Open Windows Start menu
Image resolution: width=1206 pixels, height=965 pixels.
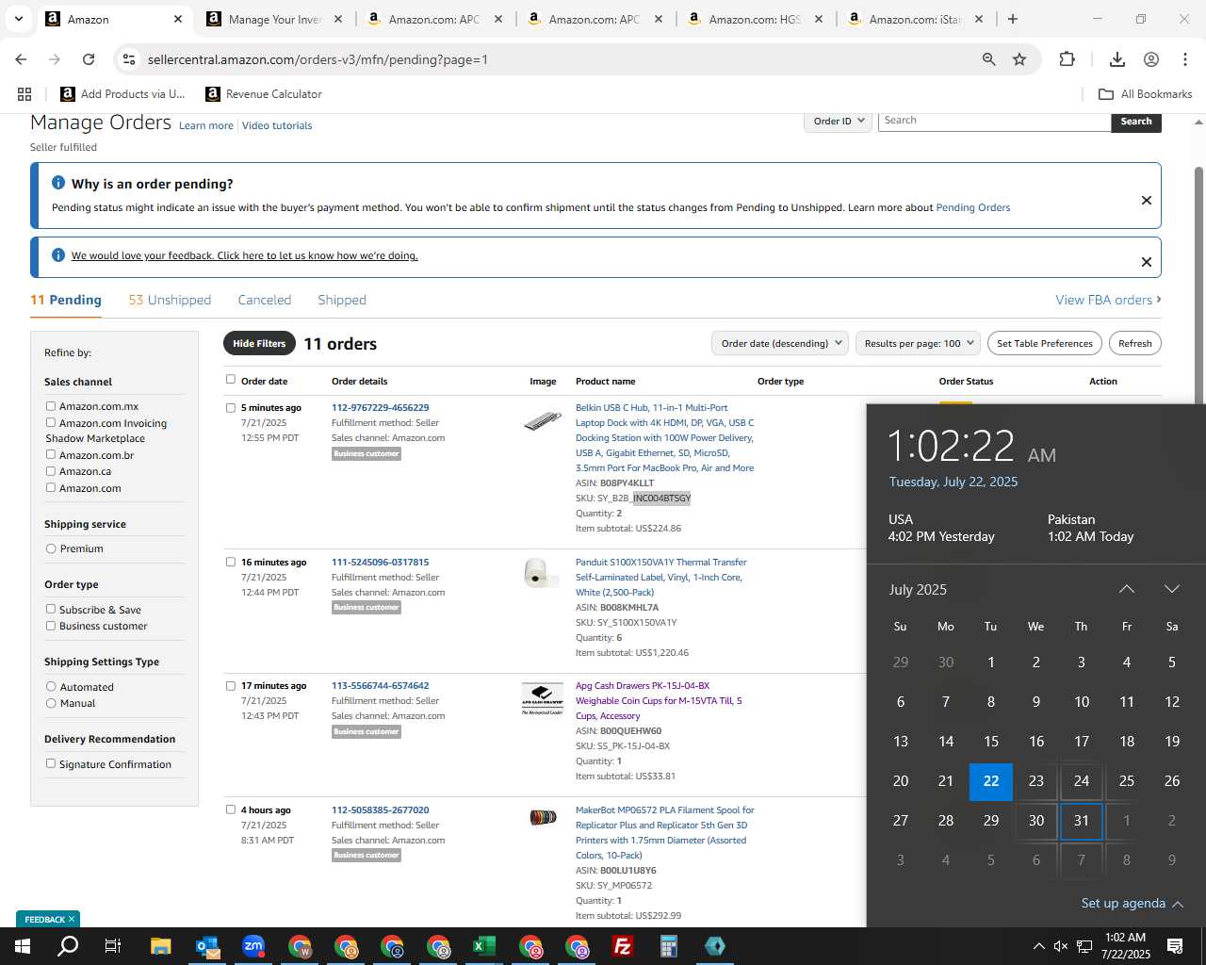pyautogui.click(x=23, y=946)
